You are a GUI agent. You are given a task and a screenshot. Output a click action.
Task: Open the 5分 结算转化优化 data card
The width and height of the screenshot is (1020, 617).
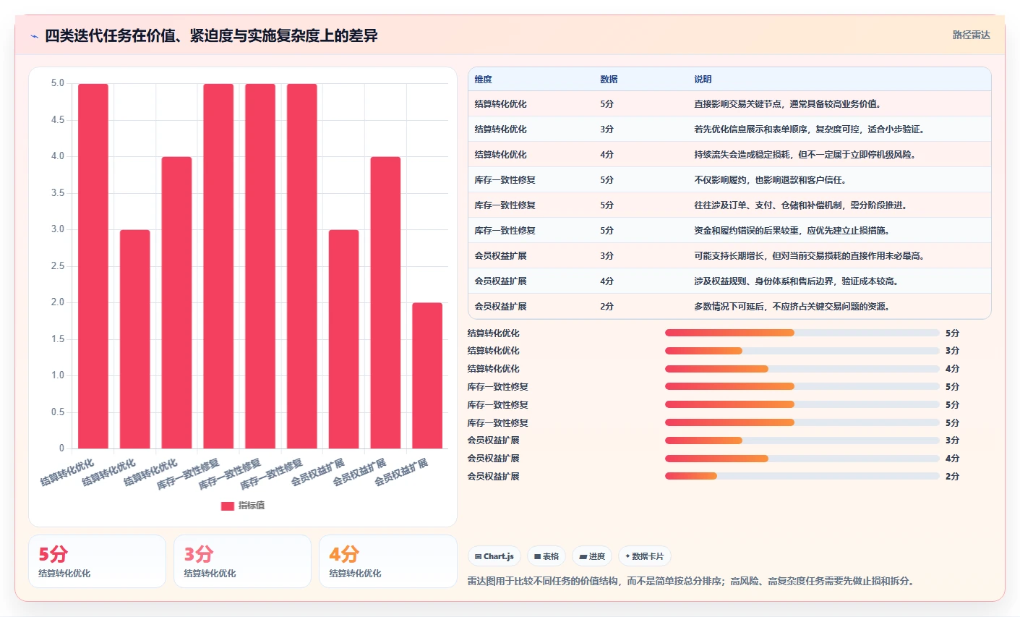[98, 561]
